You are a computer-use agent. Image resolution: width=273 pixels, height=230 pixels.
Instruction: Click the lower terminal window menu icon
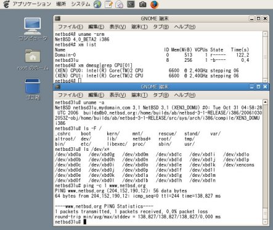pos(57,87)
